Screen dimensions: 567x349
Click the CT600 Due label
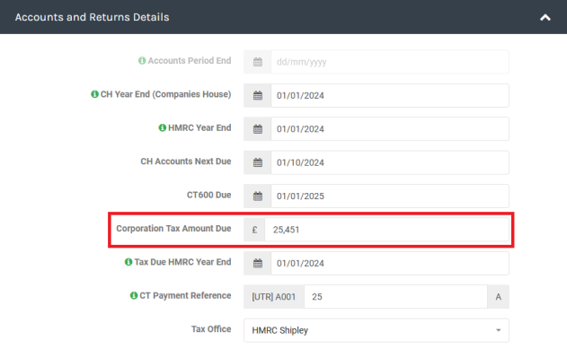click(209, 195)
